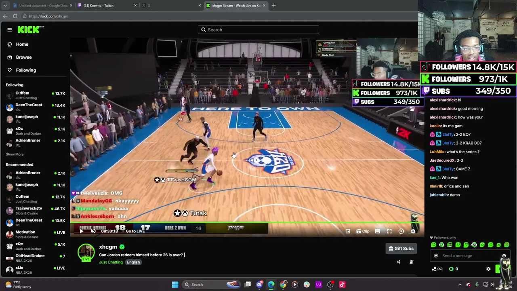Click the follow user icon below Gift Subs
517x291 pixels.
point(412,262)
